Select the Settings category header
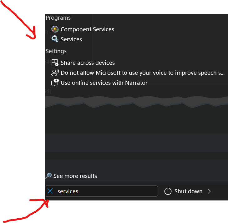 [x=56, y=51]
